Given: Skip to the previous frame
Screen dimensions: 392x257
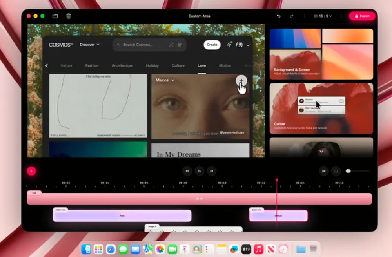Looking at the screenshot, I should pyautogui.click(x=187, y=171).
